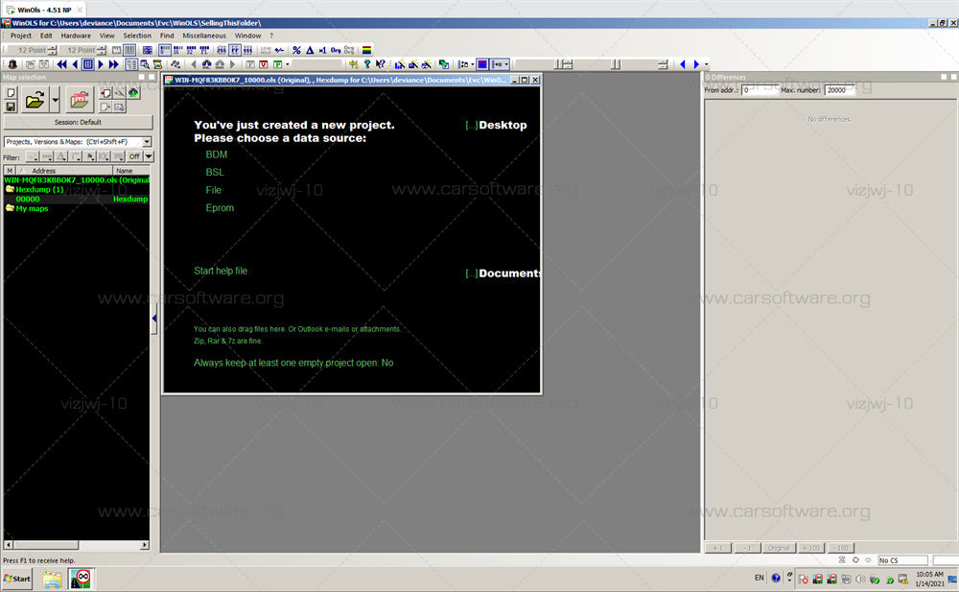This screenshot has height=592, width=959.
Task: Click the delta difference toolbar icon
Action: coord(310,50)
